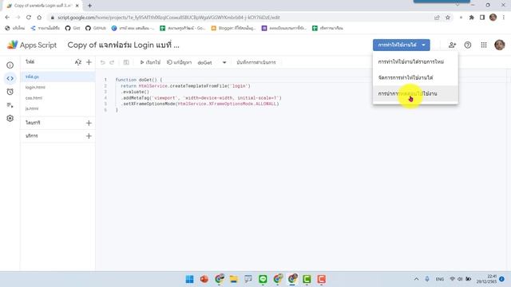The height and width of the screenshot is (287, 511).
Task: Open Chrome three-dot menu
Action: [504, 18]
